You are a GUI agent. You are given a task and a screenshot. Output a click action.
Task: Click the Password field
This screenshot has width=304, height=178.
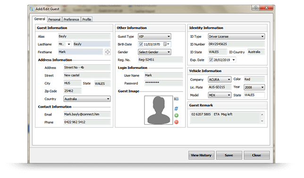tap(164, 83)
